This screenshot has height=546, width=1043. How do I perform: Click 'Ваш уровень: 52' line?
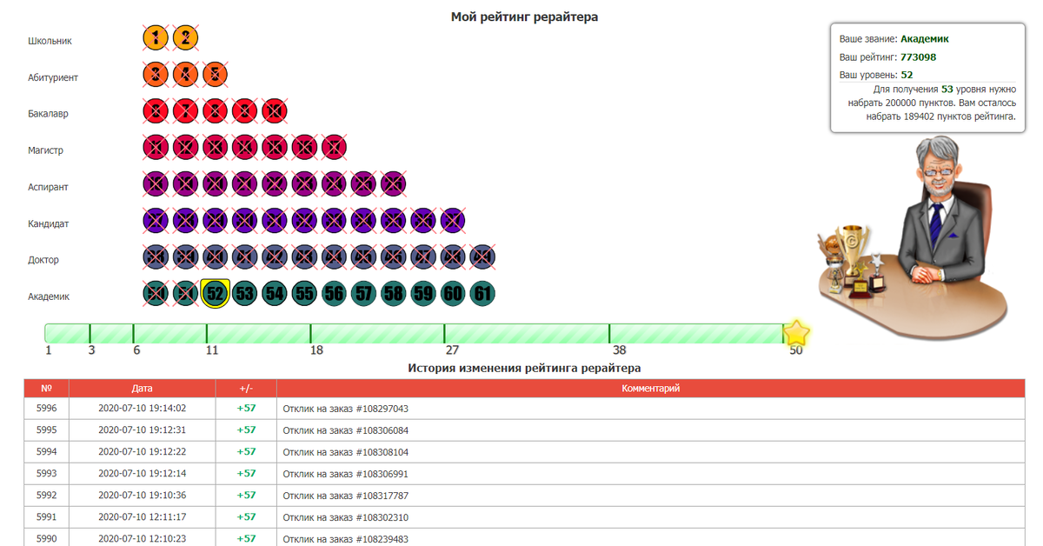pyautogui.click(x=875, y=75)
